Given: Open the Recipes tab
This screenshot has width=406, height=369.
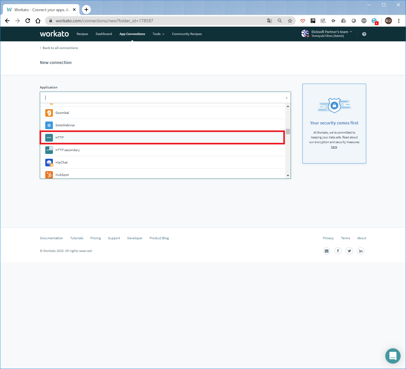Looking at the screenshot, I should [x=82, y=34].
